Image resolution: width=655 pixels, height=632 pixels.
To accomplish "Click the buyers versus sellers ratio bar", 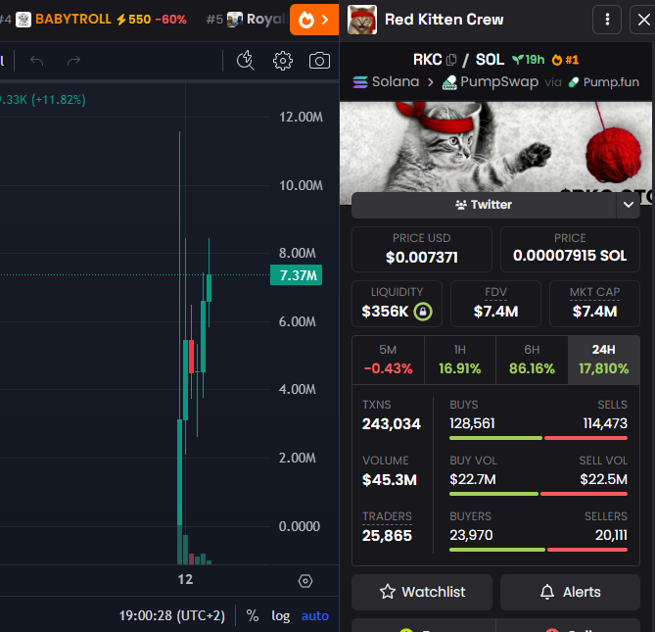I will point(538,550).
